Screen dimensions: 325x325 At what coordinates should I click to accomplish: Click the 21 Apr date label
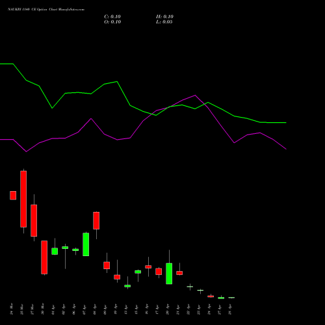click(178, 309)
